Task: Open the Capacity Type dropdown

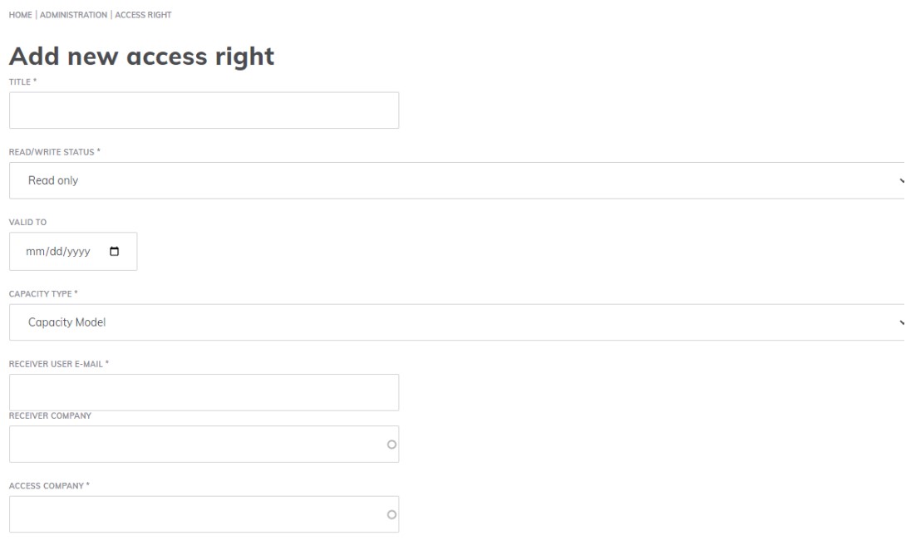Action: click(416, 322)
